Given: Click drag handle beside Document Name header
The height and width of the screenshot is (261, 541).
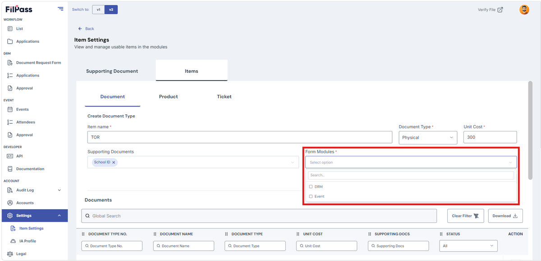Looking at the screenshot, I should tap(155, 234).
